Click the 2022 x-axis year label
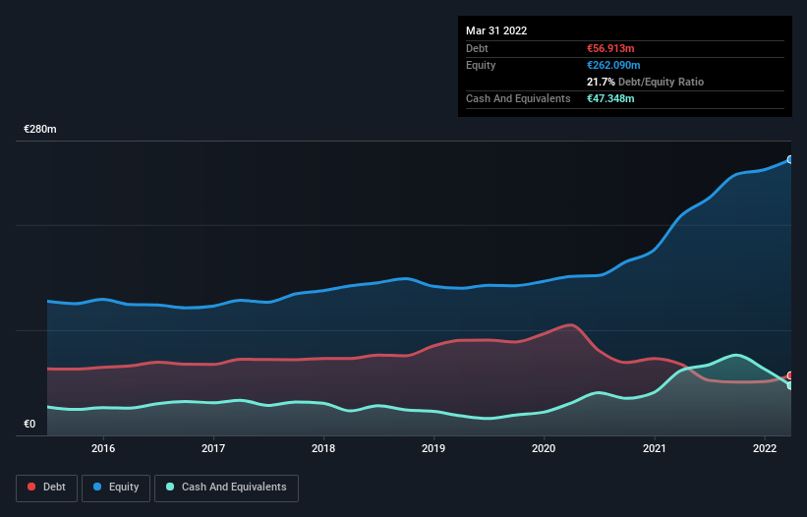Screen dimensions: 807x517 pyautogui.click(x=765, y=448)
